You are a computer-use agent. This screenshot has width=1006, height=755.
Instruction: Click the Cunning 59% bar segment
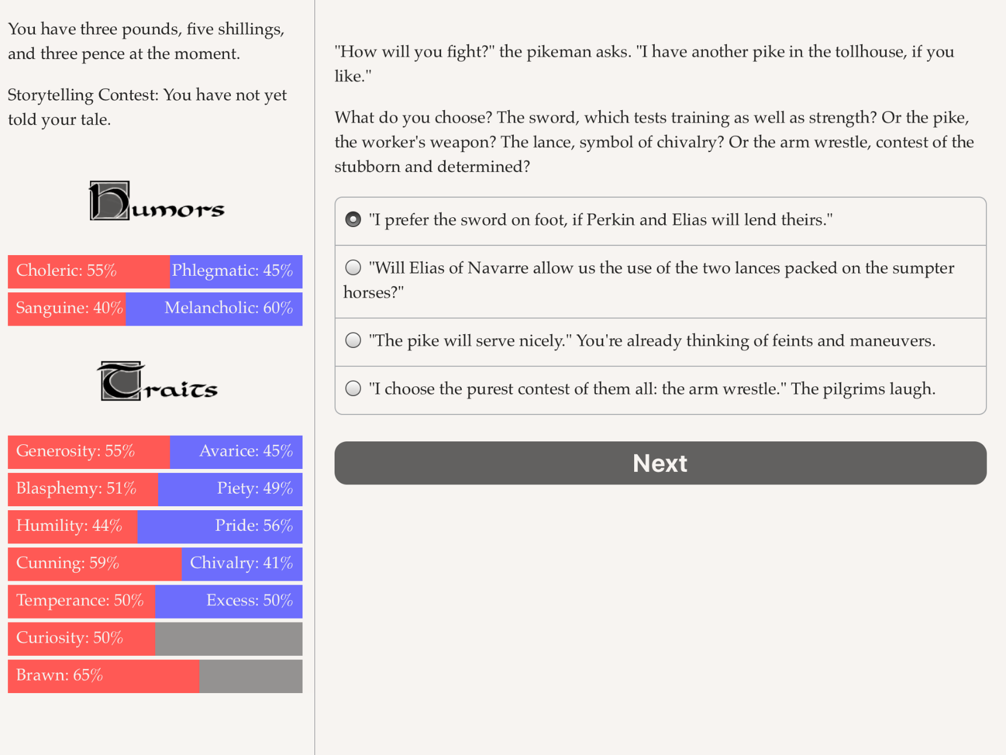pyautogui.click(x=95, y=564)
